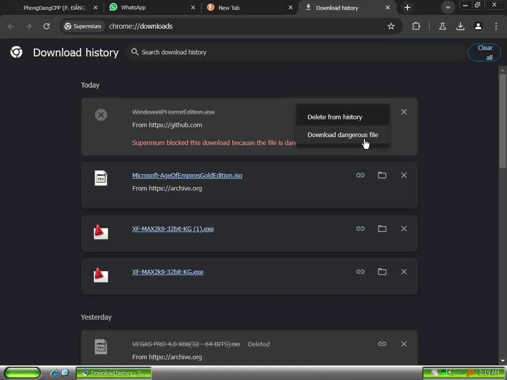
Task: Remove AgeOfEmpiresGoldEdition.iso from the list
Action: [x=404, y=175]
